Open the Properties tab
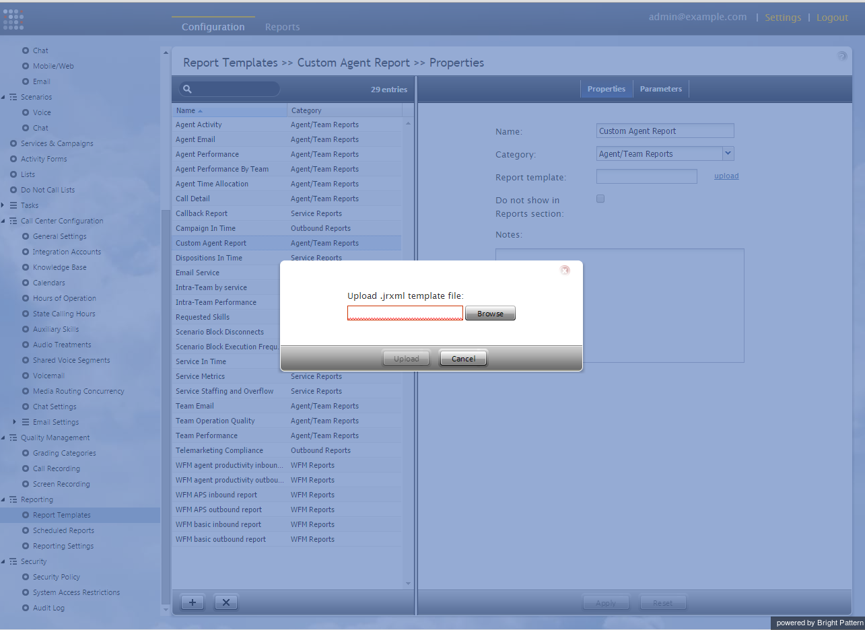865x630 pixels. [x=607, y=89]
